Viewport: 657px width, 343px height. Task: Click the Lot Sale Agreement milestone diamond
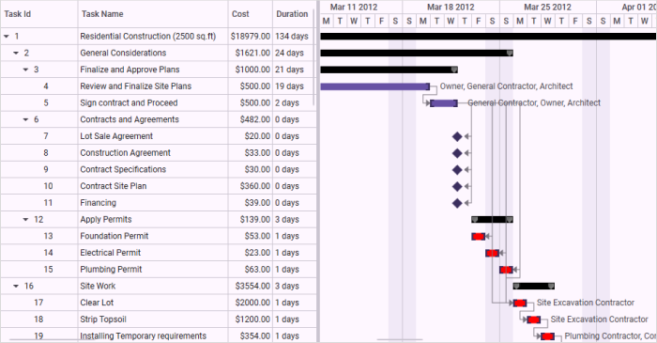pyautogui.click(x=457, y=136)
